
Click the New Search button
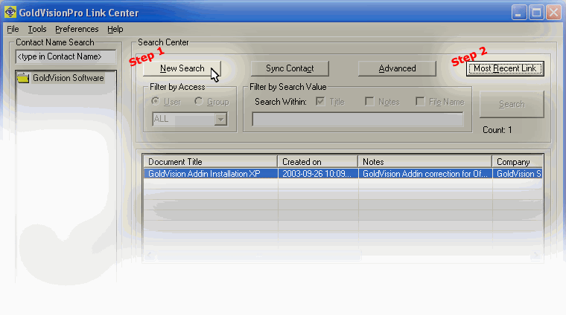pyautogui.click(x=182, y=68)
